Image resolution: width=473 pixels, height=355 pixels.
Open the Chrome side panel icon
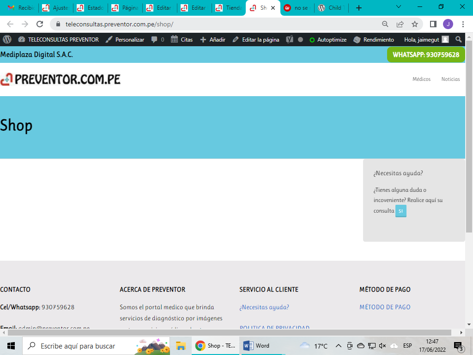[433, 24]
